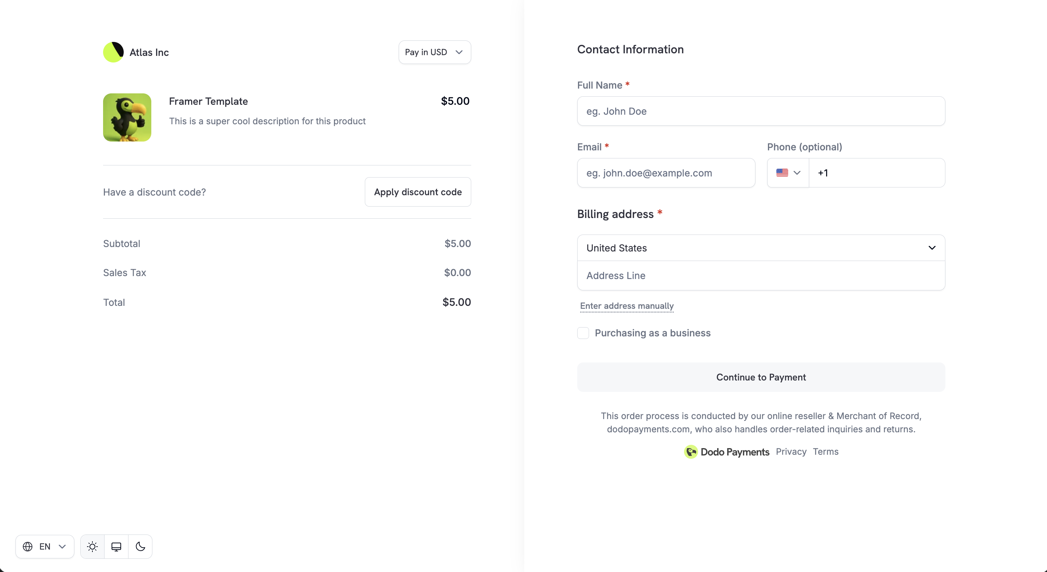The image size is (1047, 572).
Task: Check Purchasing as a business
Action: click(x=583, y=333)
